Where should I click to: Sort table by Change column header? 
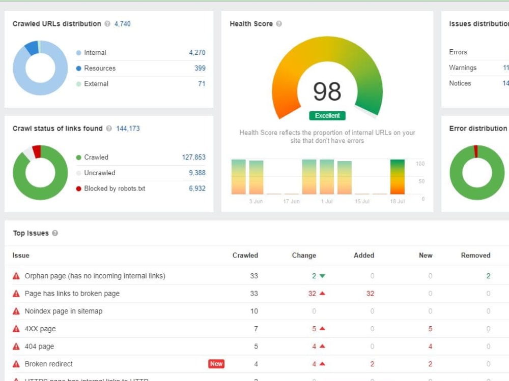(x=304, y=256)
